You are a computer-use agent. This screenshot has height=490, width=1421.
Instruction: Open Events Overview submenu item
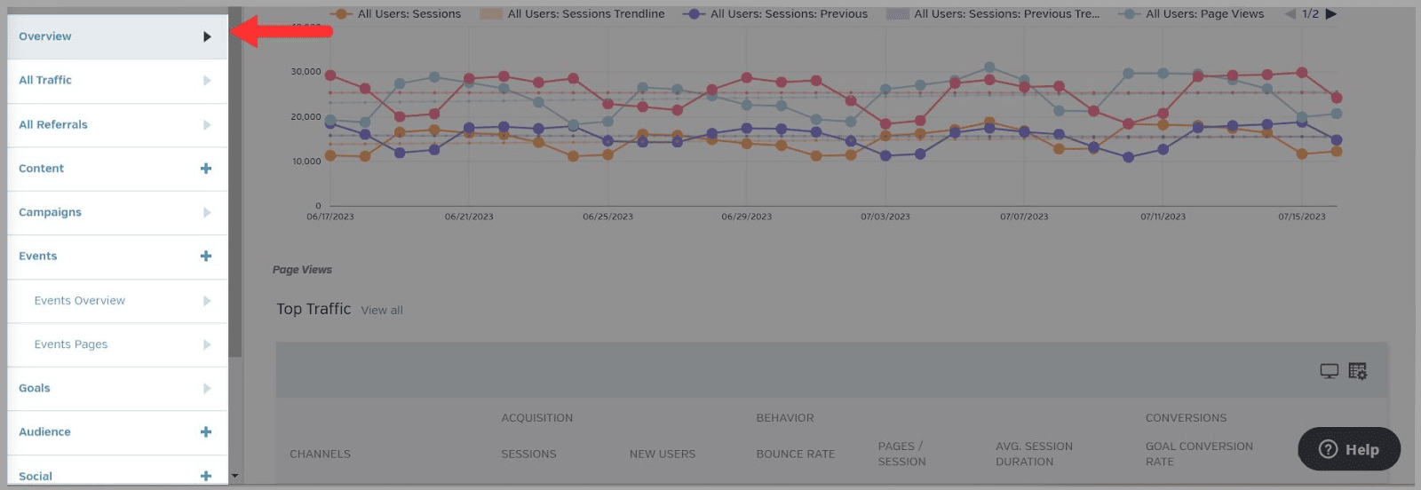[x=80, y=301]
